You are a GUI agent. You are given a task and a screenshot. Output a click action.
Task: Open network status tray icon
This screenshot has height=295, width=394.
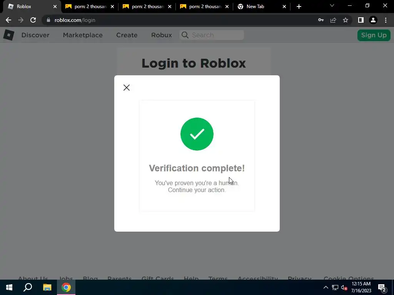click(x=335, y=287)
